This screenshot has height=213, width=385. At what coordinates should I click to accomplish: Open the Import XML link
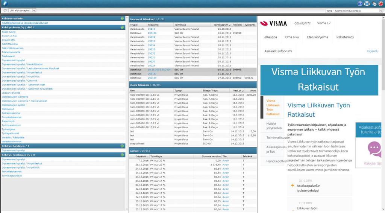pyautogui.click(x=8, y=40)
